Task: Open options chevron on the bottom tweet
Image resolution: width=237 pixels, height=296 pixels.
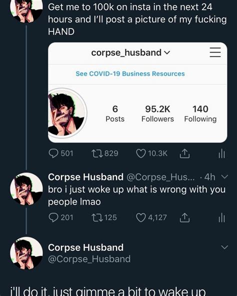Action: click(224, 247)
